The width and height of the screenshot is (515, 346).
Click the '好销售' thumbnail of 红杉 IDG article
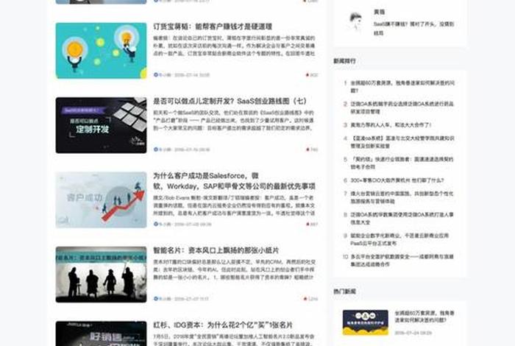coord(102,333)
